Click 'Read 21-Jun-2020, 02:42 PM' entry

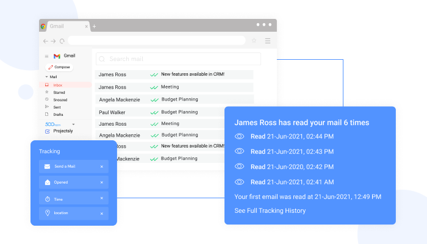pyautogui.click(x=292, y=167)
